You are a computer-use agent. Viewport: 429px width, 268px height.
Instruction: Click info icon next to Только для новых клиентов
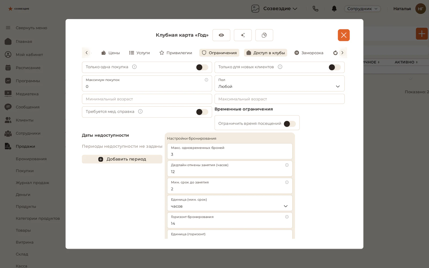pyautogui.click(x=280, y=67)
